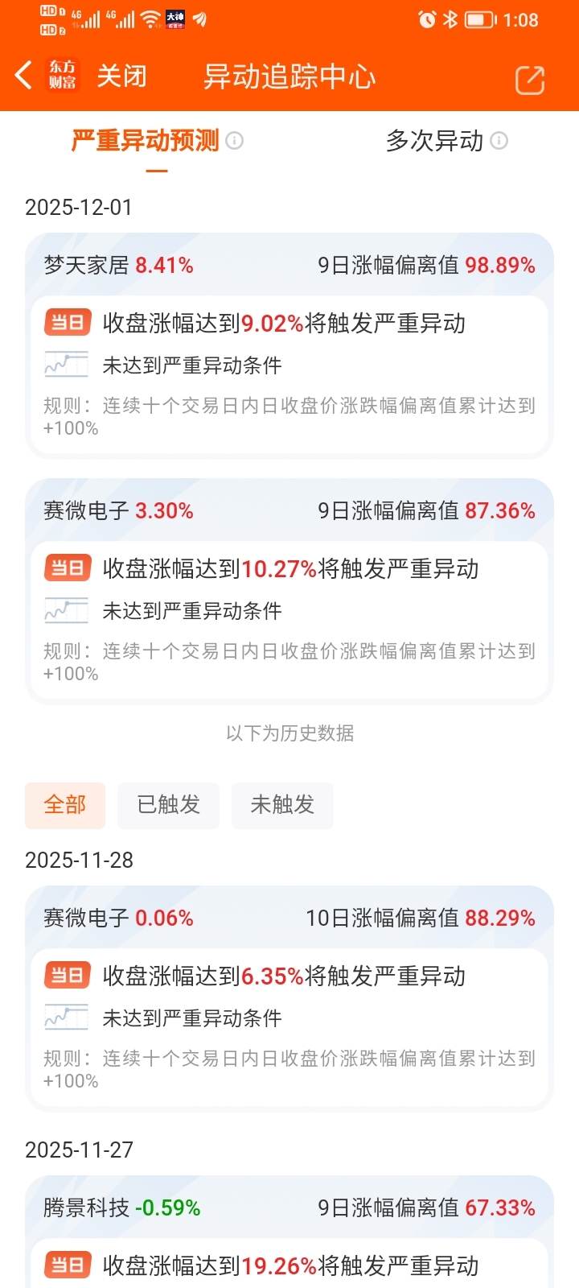
Task: Open the 东方财富 logo icon
Action: click(62, 76)
